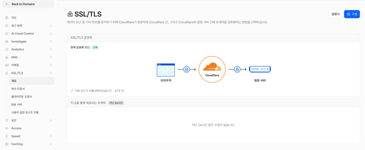Click the clock icon beside 최근 항목
This screenshot has height=150, width=365.
7,26
